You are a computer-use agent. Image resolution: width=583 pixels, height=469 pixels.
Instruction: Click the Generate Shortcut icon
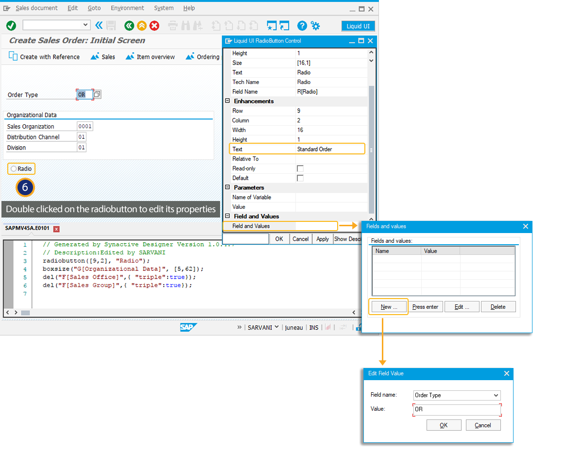(285, 26)
